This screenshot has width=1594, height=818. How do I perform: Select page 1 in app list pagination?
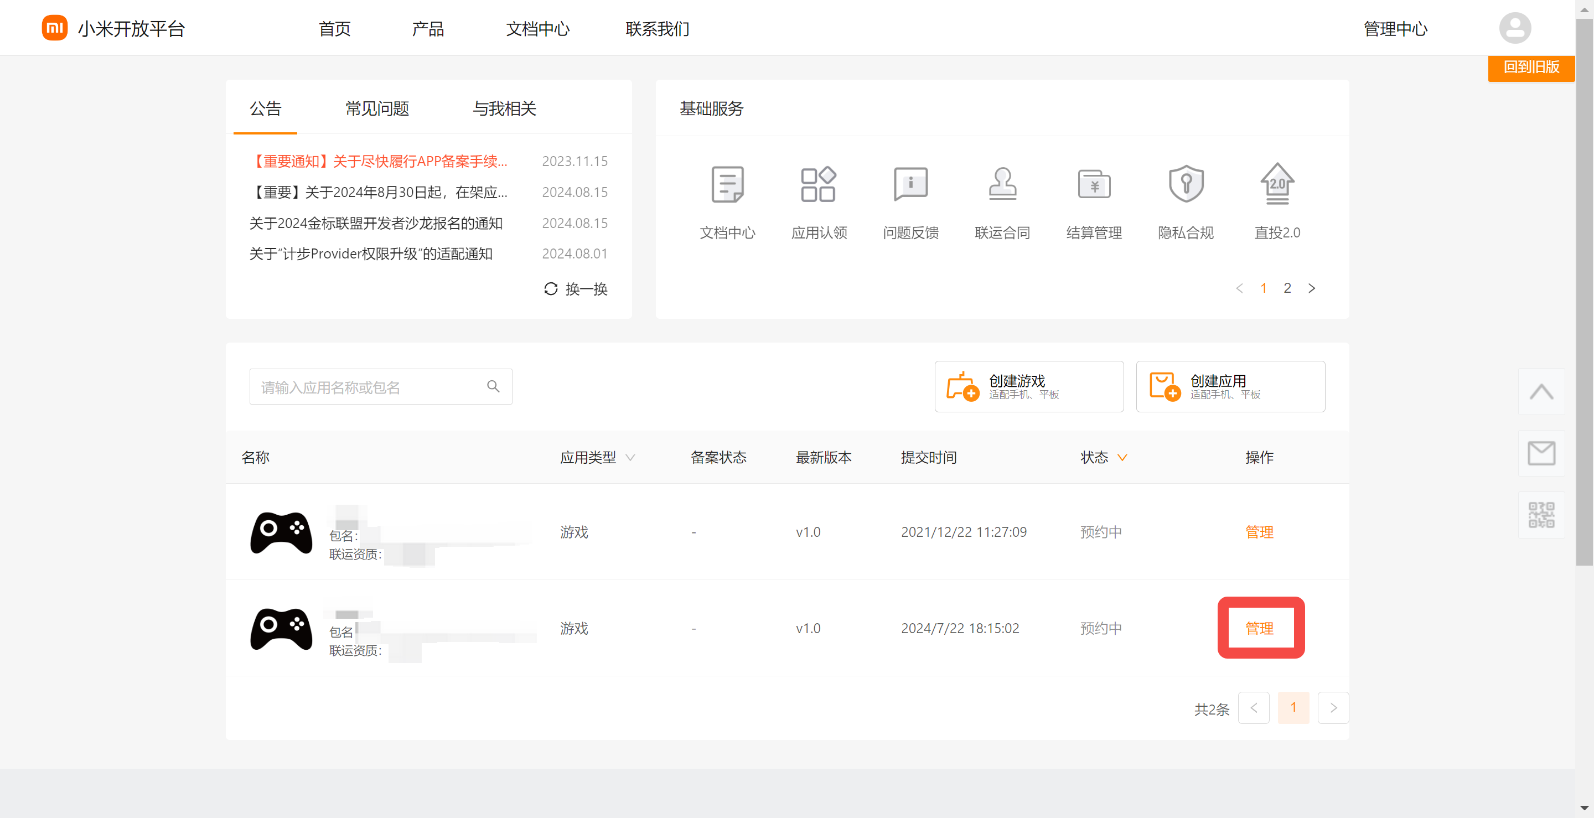[x=1293, y=708]
